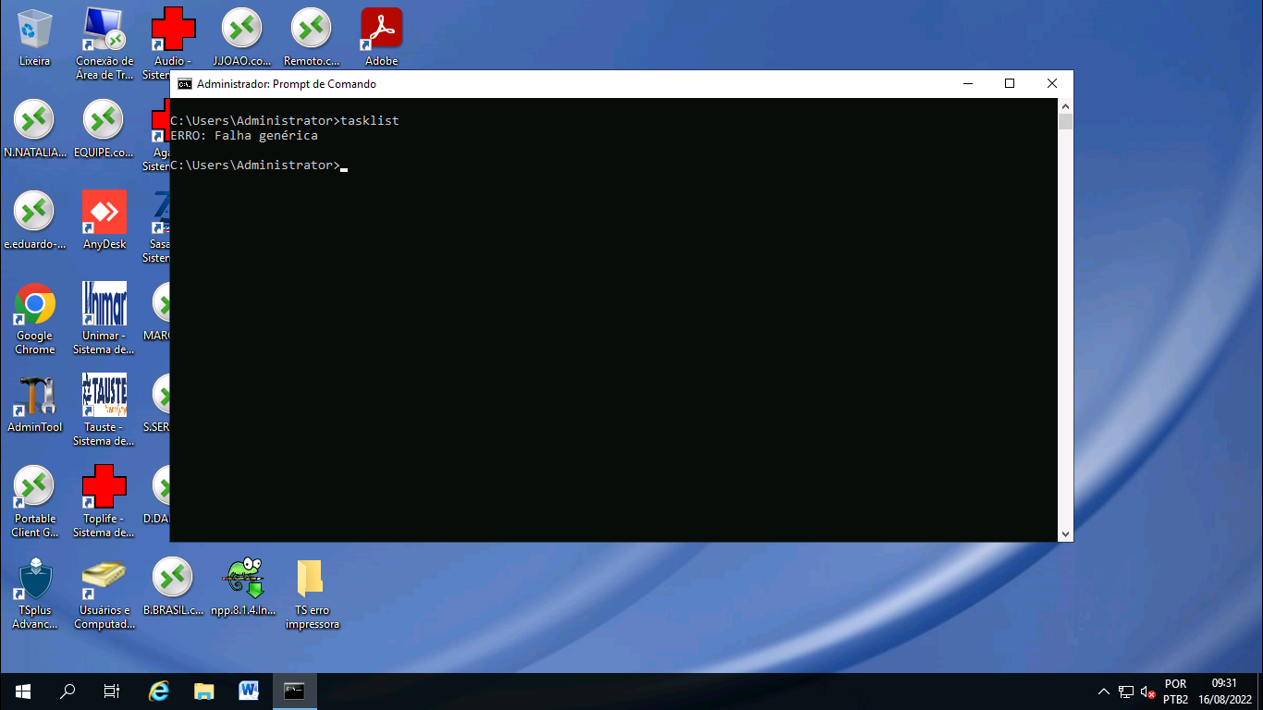Click the scroll down arrow in Command Prompt
Screen dimensions: 1263x710
pos(1065,533)
